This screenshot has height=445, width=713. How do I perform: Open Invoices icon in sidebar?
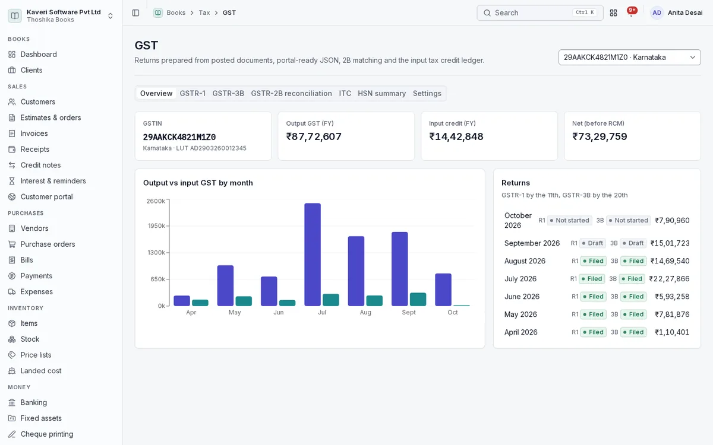click(x=12, y=133)
